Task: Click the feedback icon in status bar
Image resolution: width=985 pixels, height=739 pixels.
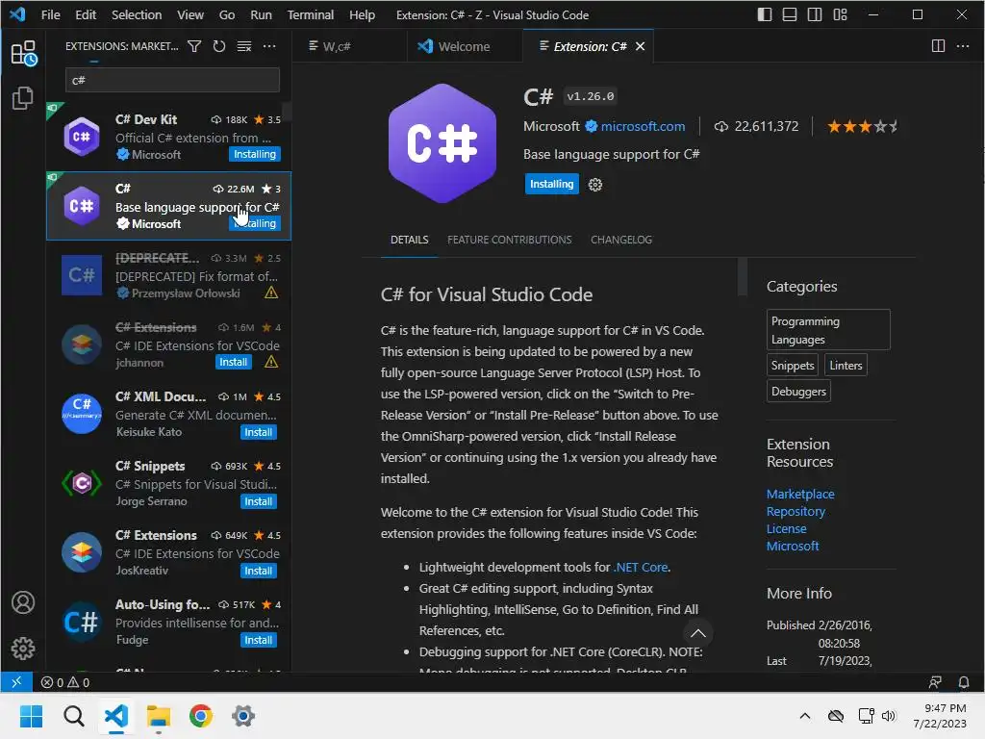Action: click(x=935, y=682)
